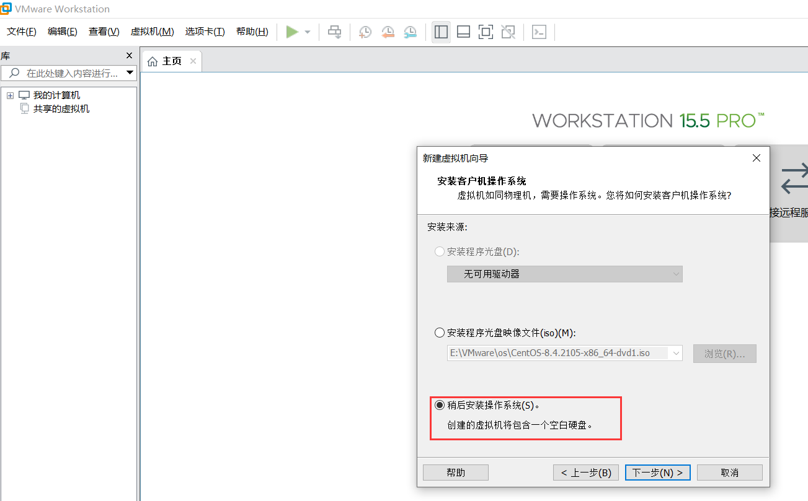Click the 我的计算机 monitor icon

(x=24, y=95)
